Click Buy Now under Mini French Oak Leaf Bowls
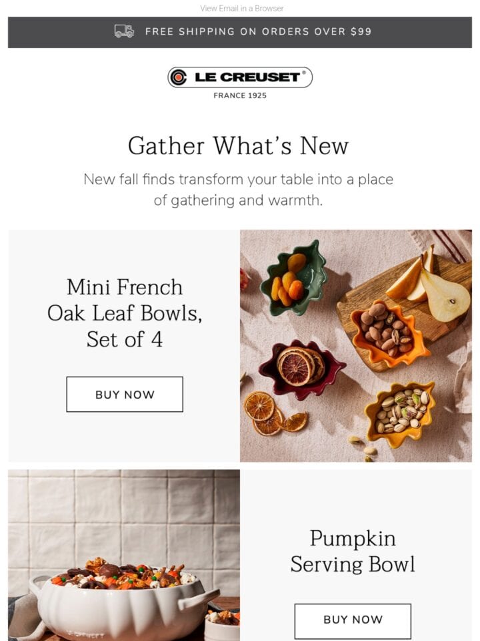The height and width of the screenshot is (641, 480). pyautogui.click(x=125, y=394)
